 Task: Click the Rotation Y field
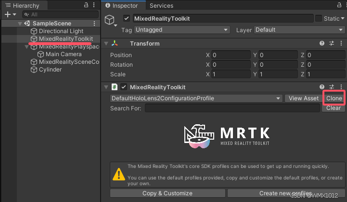278,65
